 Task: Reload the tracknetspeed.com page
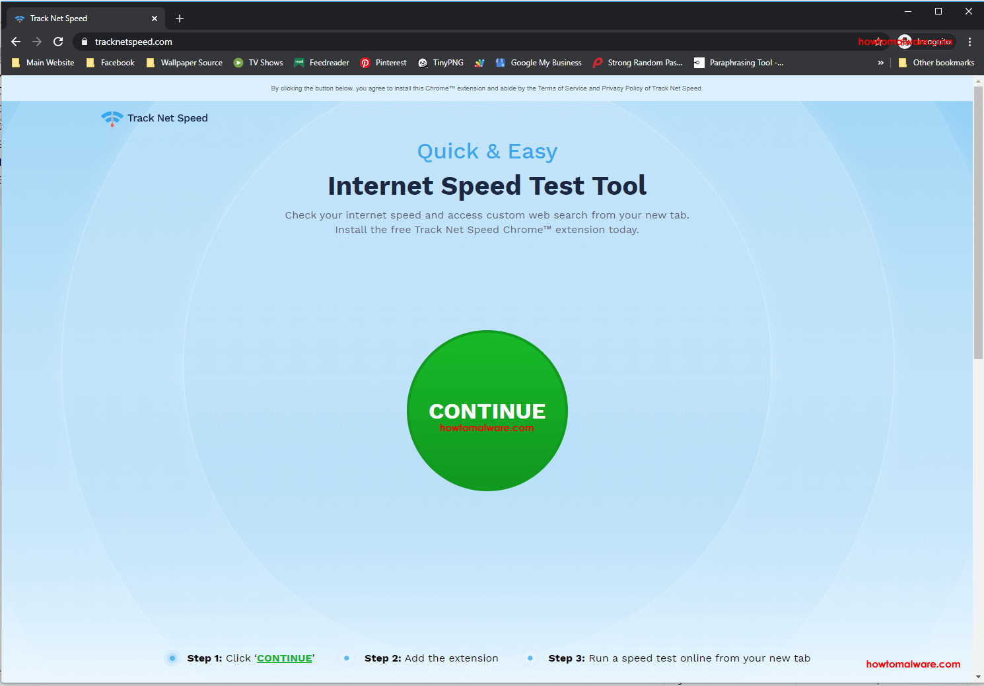[58, 42]
